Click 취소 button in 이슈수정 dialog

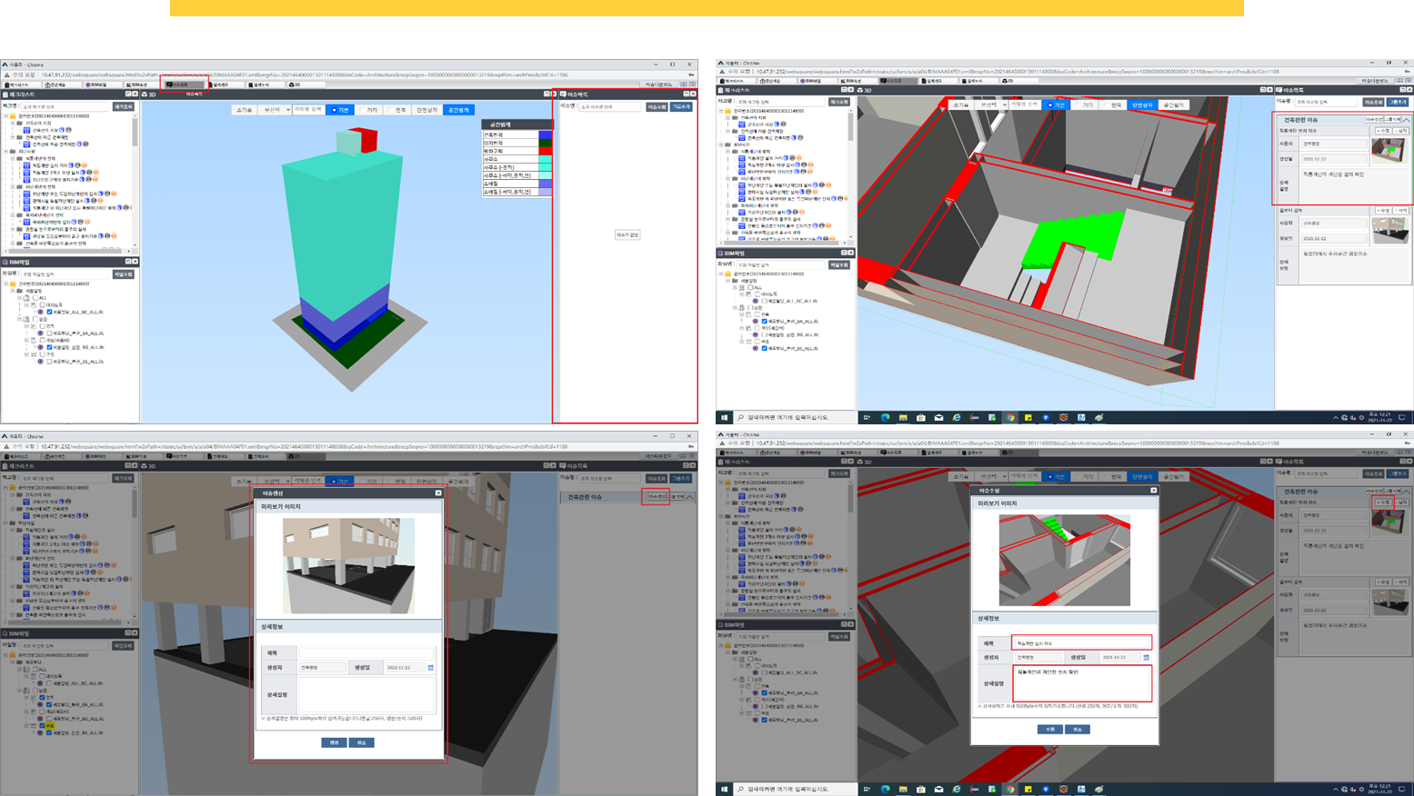click(1078, 730)
